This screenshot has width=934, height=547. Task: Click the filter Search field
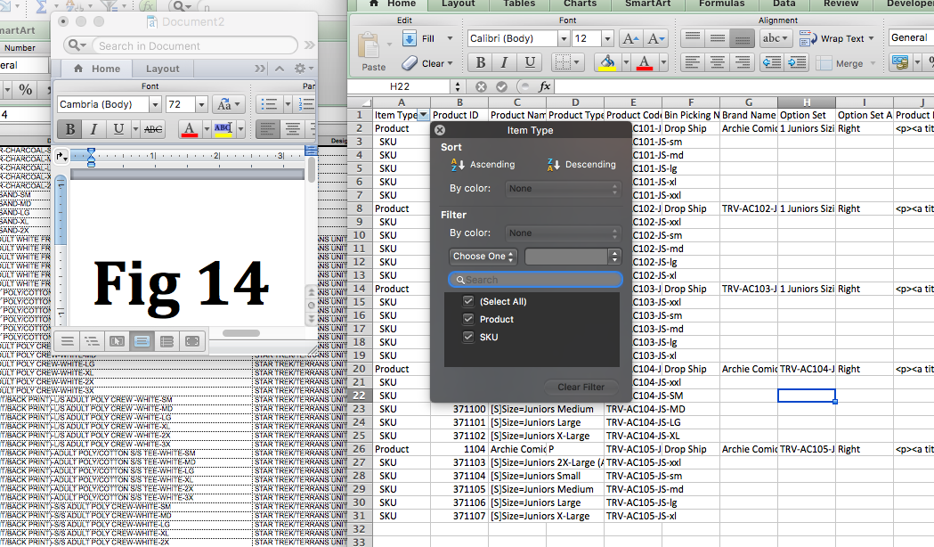click(x=535, y=280)
